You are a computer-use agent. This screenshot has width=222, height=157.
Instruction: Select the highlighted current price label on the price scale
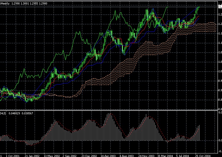220,7
